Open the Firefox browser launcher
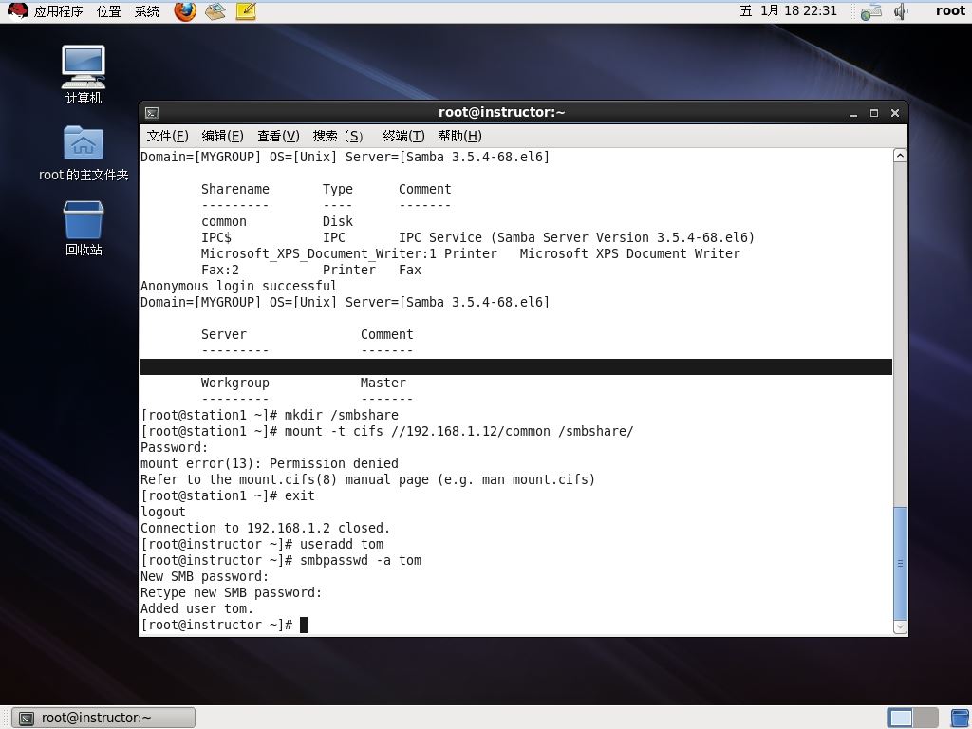972x729 pixels. tap(185, 10)
